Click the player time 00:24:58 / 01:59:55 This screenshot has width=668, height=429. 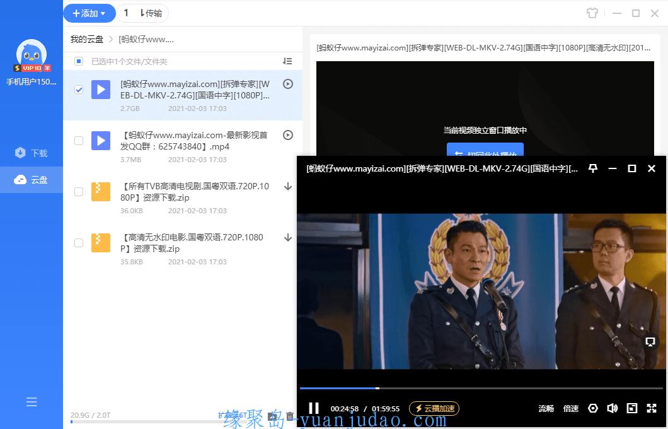click(x=365, y=409)
